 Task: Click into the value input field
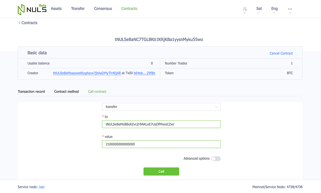tap(161, 144)
